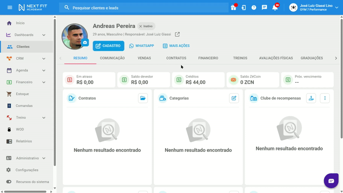The height and width of the screenshot is (193, 343).
Task: Open the external link icon beside Responsável
Action: pos(177,34)
